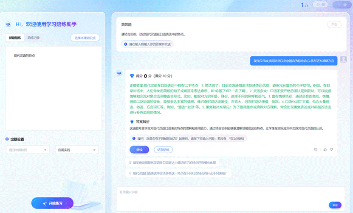Click the 出题设置 gear icon
The width and height of the screenshot is (353, 213).
7,139
